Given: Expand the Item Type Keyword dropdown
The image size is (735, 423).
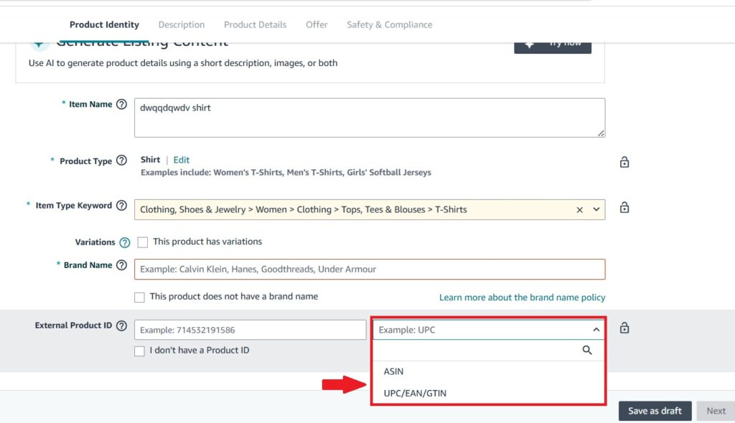Looking at the screenshot, I should [596, 210].
